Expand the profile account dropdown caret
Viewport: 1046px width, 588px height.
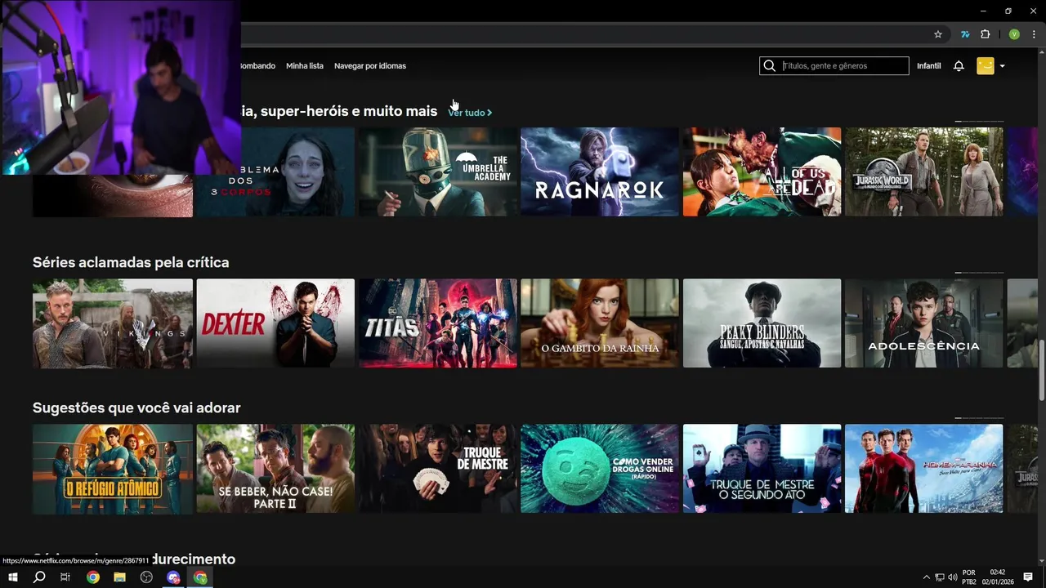[1002, 66]
